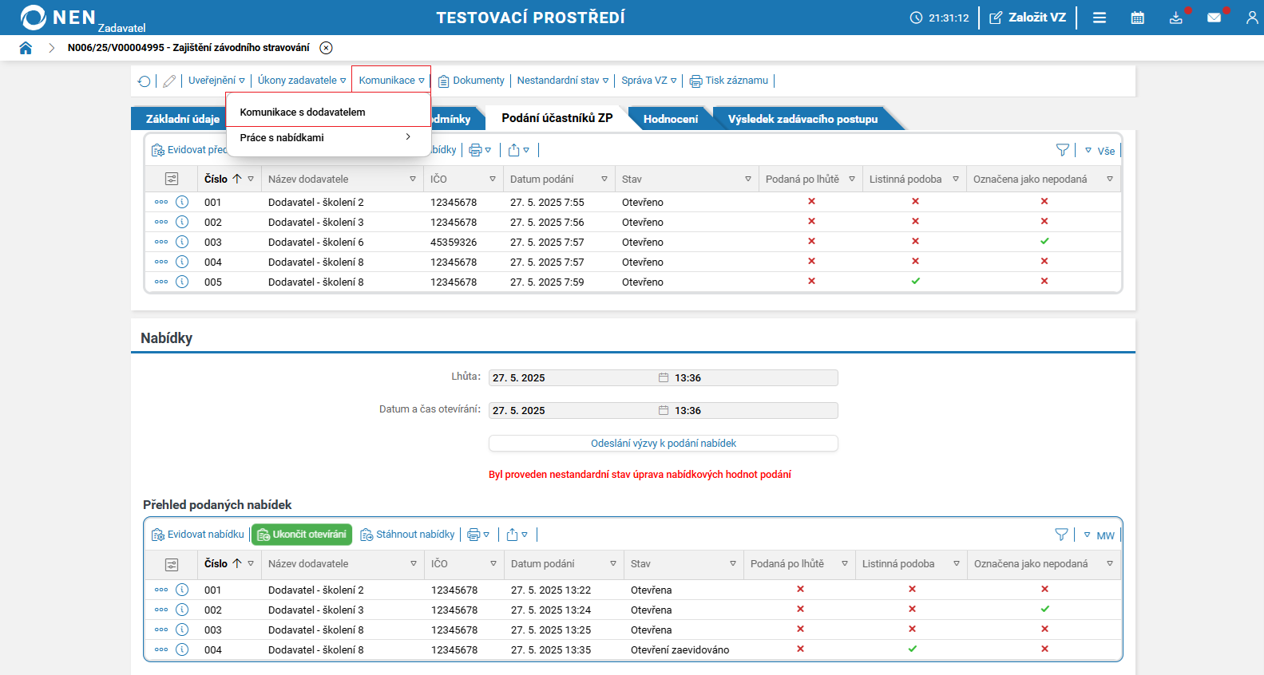
Task: Open the mail messages icon
Action: [1214, 18]
